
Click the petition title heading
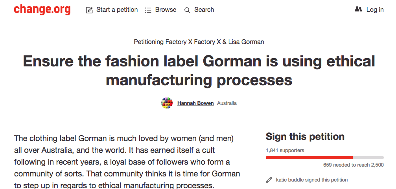coord(199,70)
